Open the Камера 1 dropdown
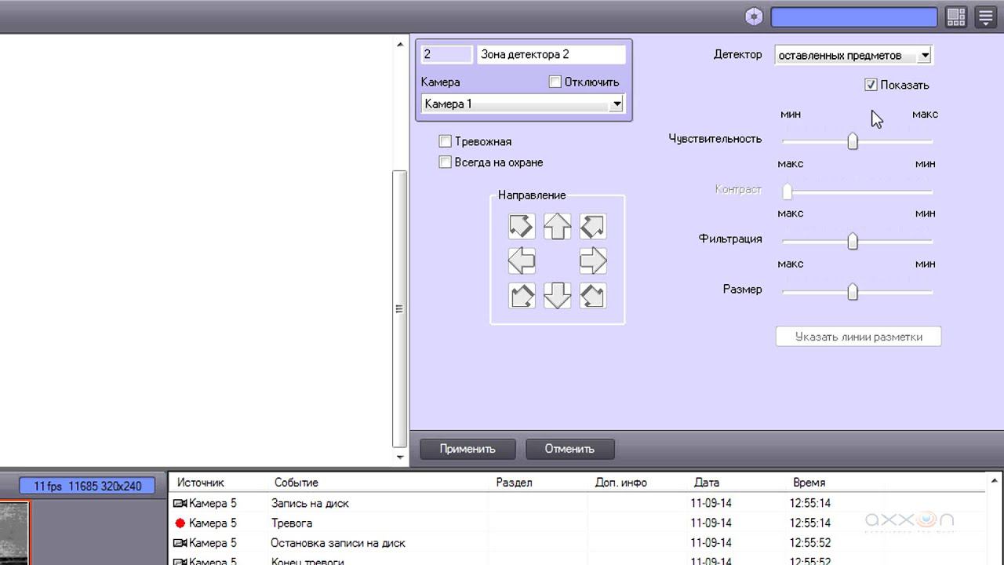Viewport: 1004px width, 565px height. click(617, 104)
